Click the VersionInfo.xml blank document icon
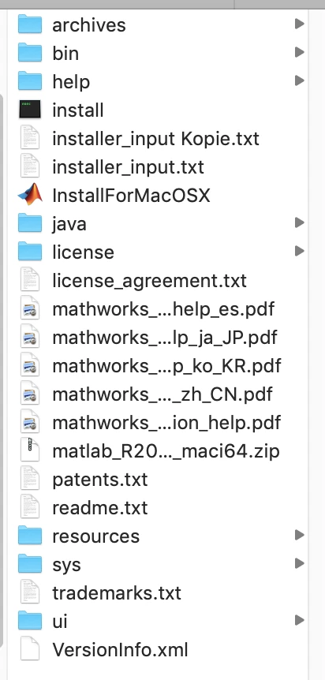 (x=30, y=649)
